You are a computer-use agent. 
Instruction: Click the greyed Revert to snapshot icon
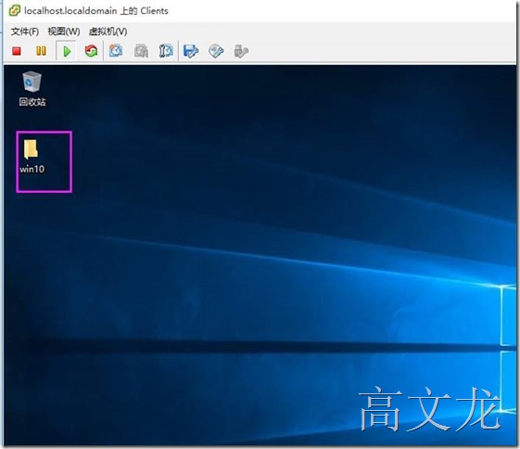(141, 51)
